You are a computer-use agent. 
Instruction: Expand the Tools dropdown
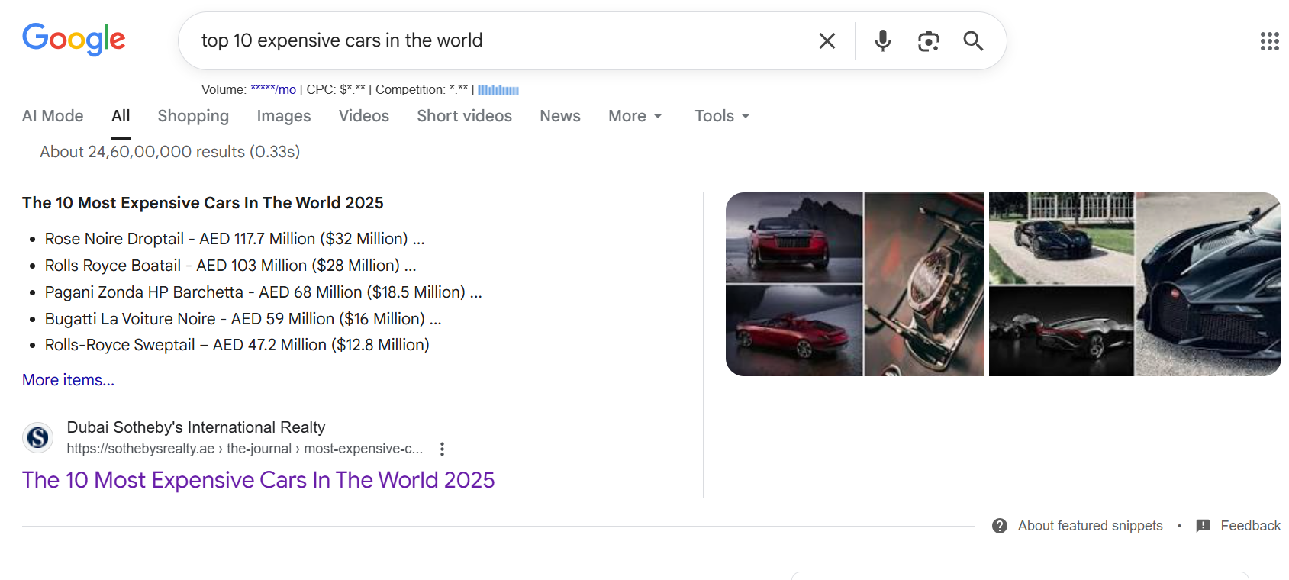click(722, 116)
